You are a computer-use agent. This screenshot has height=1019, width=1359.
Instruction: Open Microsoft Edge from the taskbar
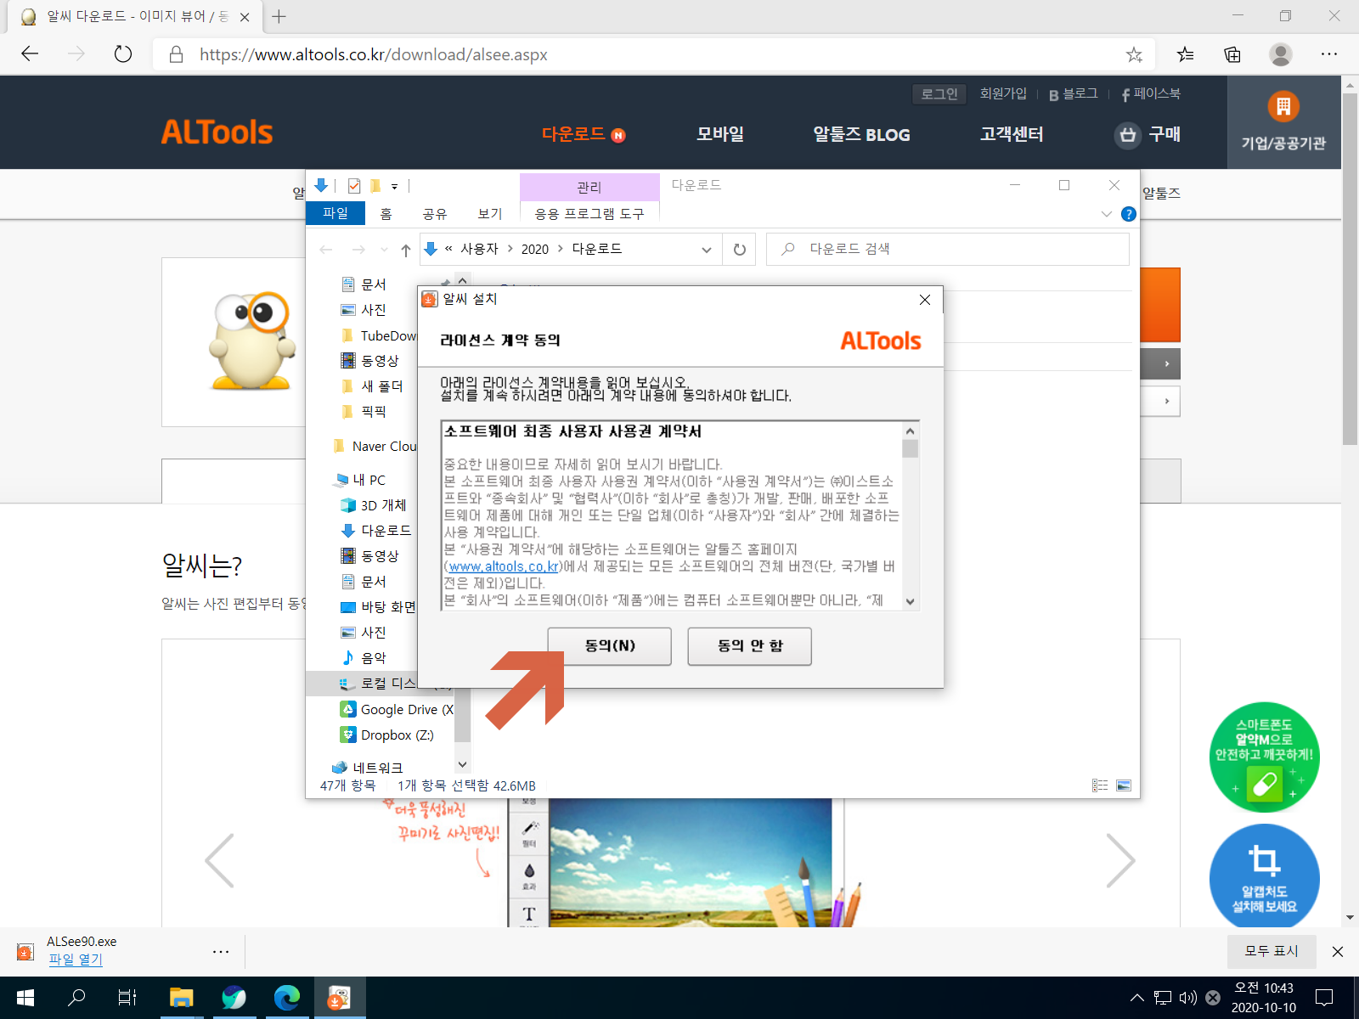click(x=287, y=998)
